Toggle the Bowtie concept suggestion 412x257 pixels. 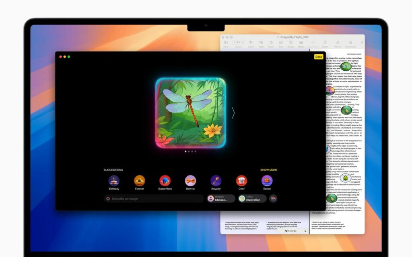[x=191, y=182]
